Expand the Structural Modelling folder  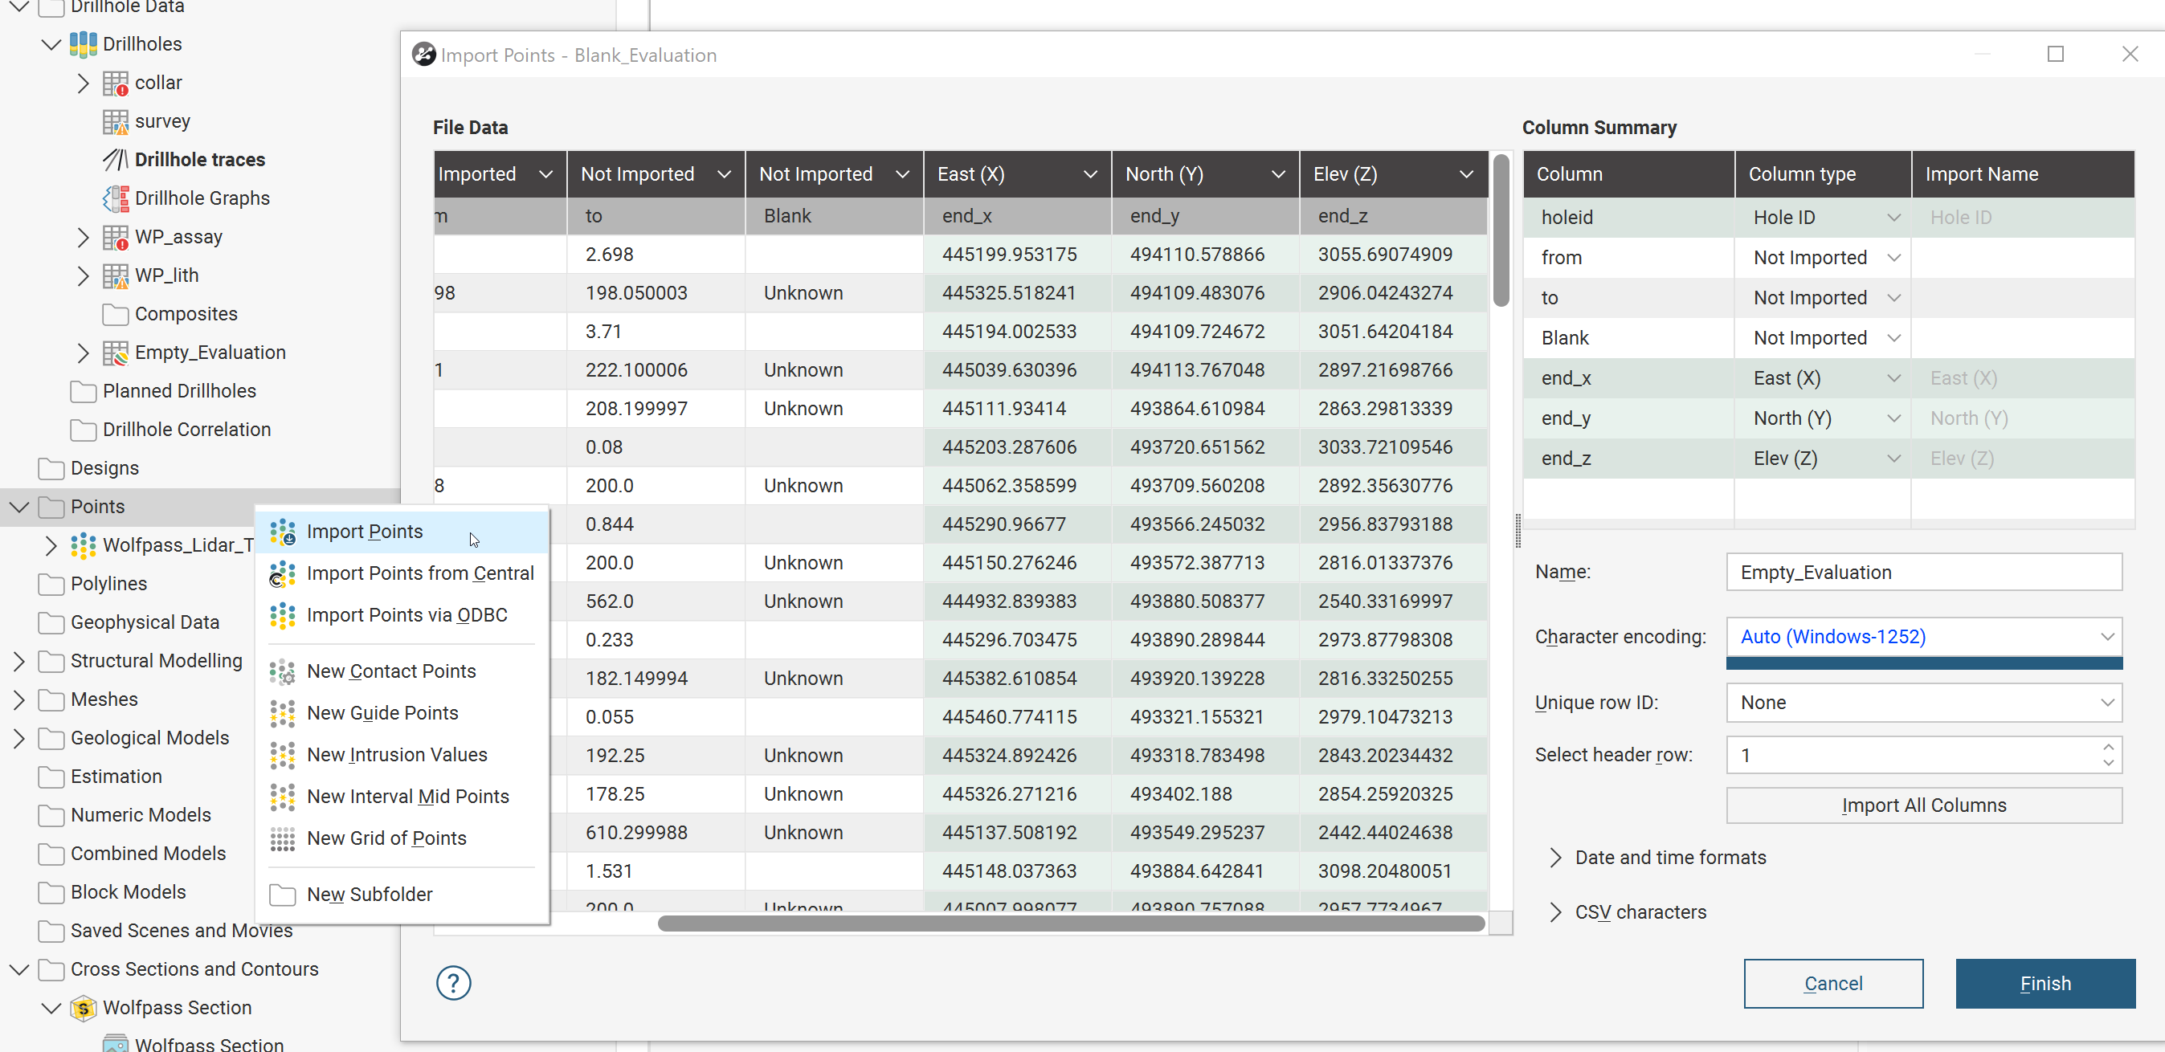click(x=19, y=661)
